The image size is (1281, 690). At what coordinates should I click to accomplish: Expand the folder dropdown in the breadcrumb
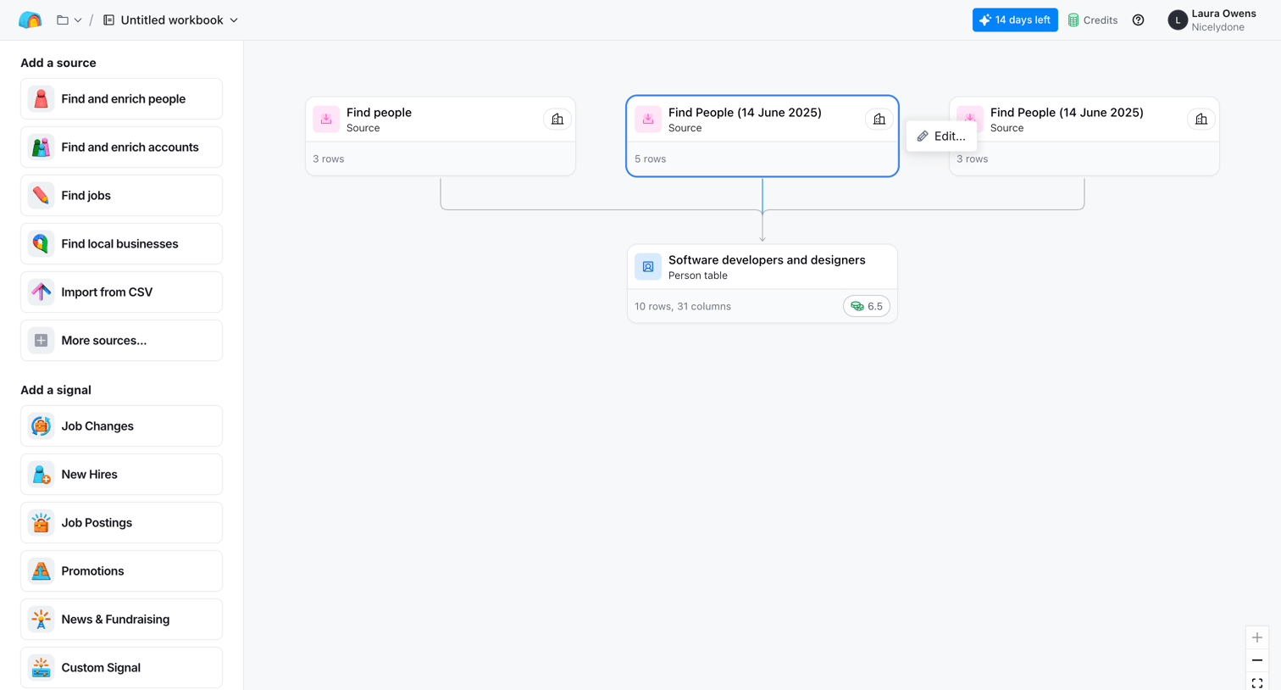click(69, 20)
